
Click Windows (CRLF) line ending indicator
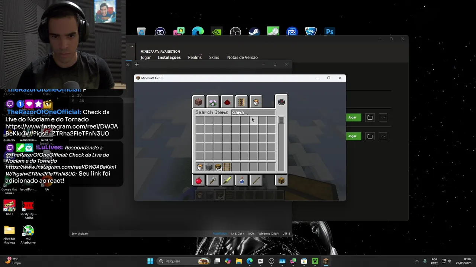pos(268,234)
